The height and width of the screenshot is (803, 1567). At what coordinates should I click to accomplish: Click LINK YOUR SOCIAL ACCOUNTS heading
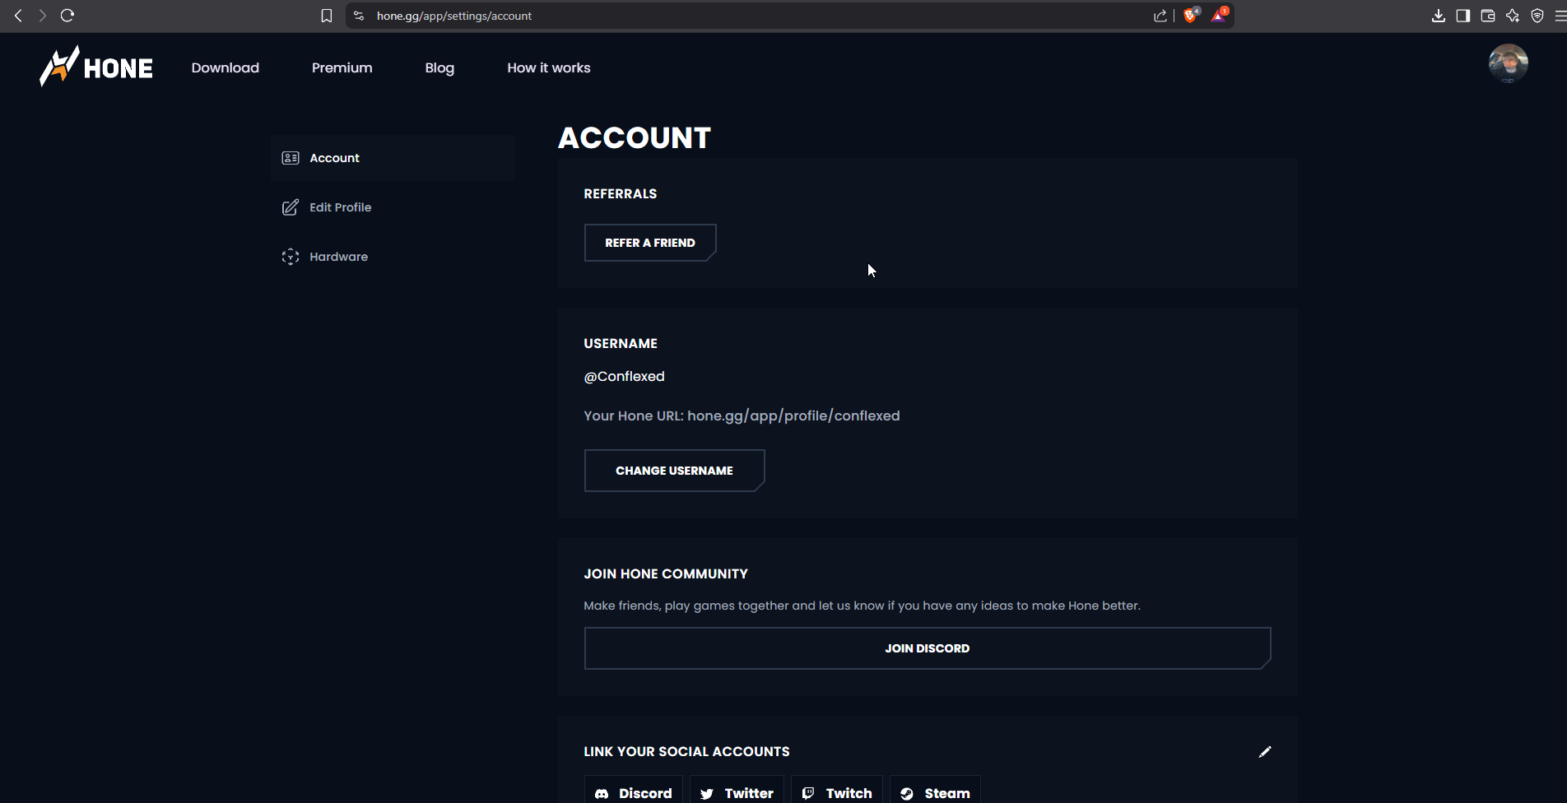click(686, 751)
